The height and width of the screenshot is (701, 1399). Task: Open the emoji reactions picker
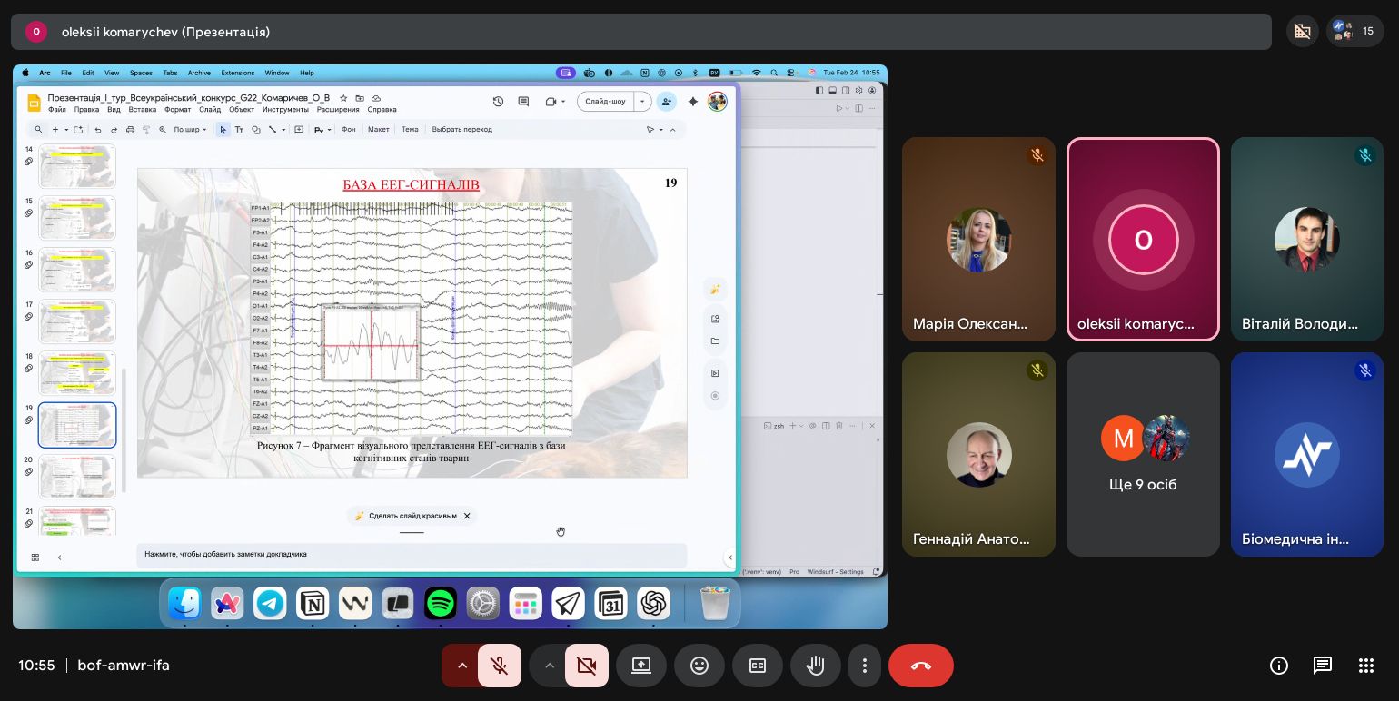point(699,666)
